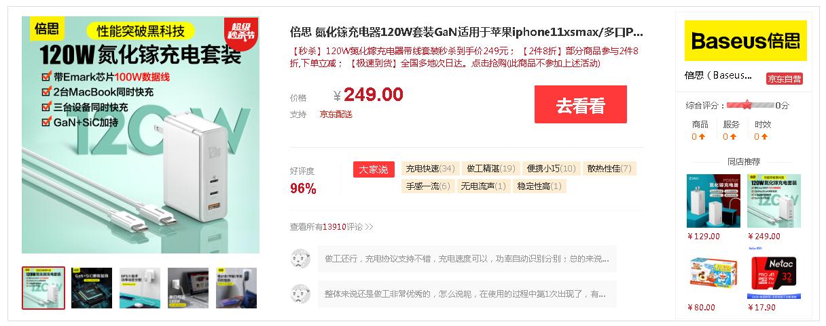Select the laptop charging thumbnail
826x326 pixels.
point(188,288)
